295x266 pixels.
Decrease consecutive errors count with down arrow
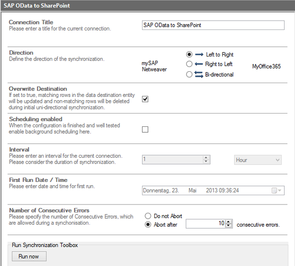(x=229, y=226)
